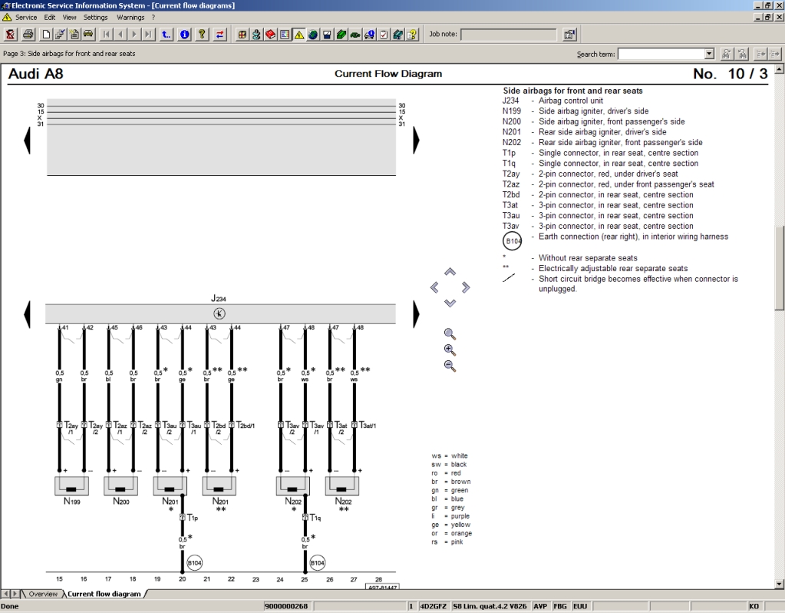
Task: Click the printer icon in toolbar
Action: (28, 35)
